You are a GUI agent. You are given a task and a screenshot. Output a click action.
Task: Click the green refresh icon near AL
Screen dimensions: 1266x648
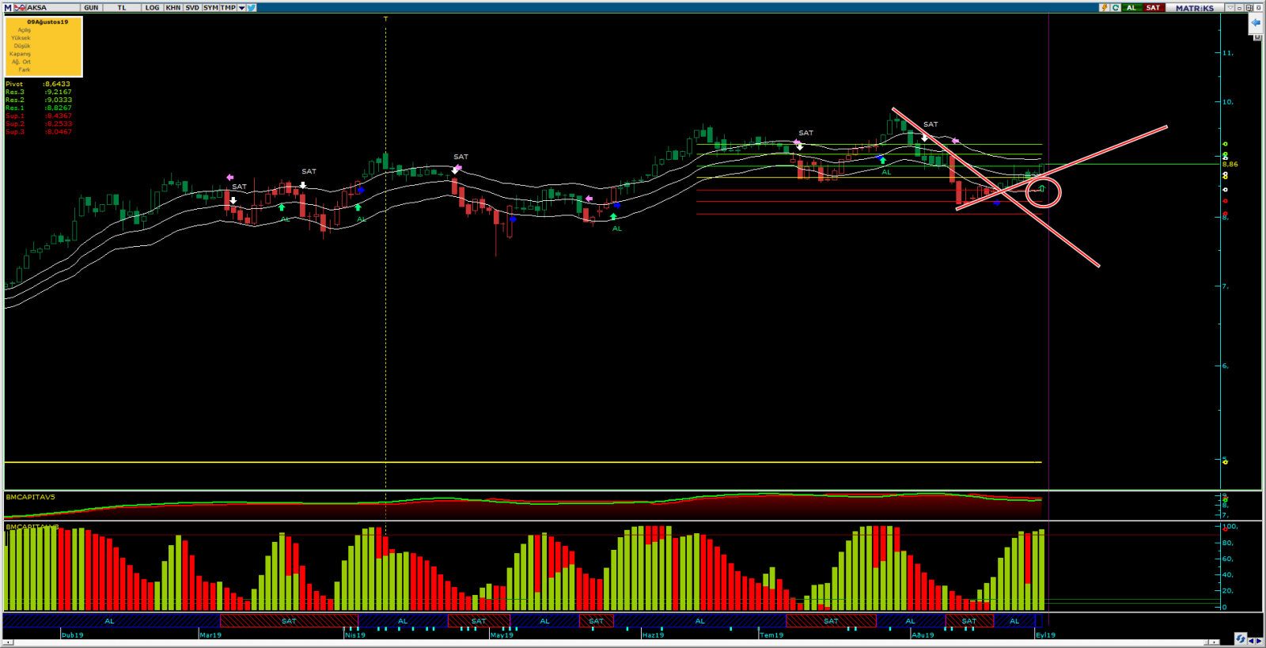click(x=1115, y=8)
